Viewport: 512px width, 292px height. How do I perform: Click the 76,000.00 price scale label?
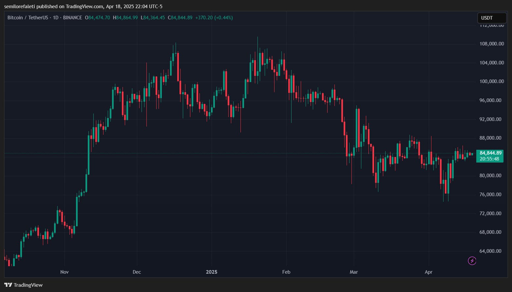pos(491,195)
